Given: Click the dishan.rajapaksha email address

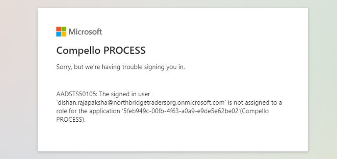Looking at the screenshot, I should (x=141, y=103).
